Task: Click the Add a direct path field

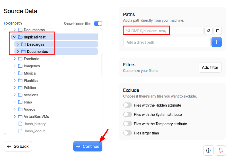Action: tap(167, 42)
